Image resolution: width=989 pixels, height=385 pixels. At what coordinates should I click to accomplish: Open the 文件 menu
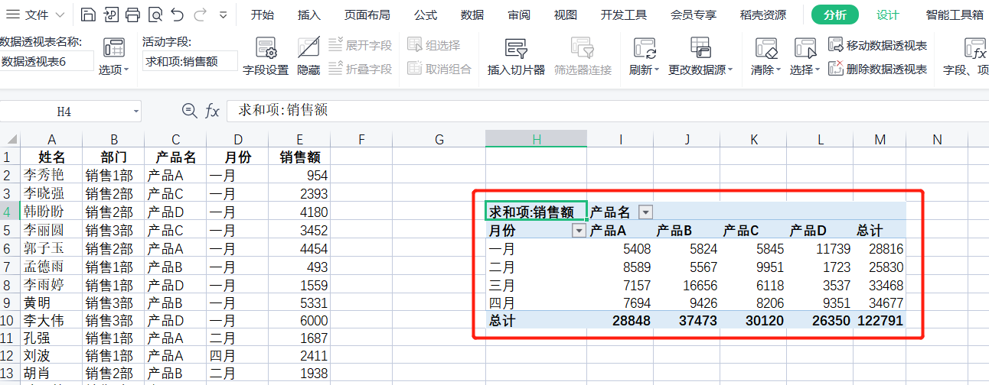35,15
